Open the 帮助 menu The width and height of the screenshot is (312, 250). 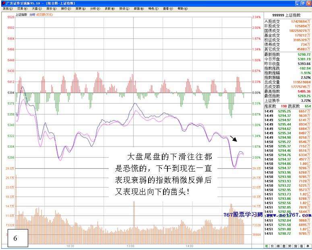[182, 9]
